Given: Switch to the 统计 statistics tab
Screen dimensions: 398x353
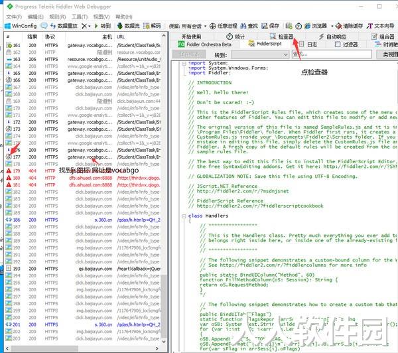Looking at the screenshot, I should coord(235,36).
